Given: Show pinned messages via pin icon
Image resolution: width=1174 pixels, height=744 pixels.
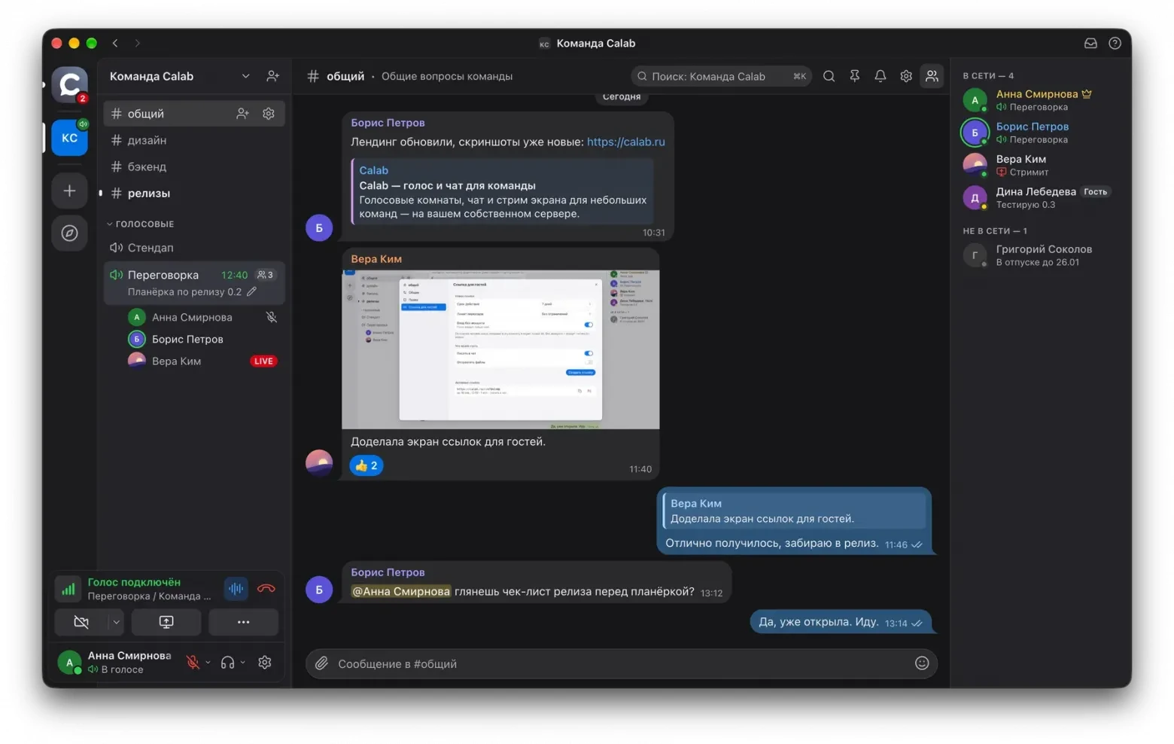Looking at the screenshot, I should 854,76.
